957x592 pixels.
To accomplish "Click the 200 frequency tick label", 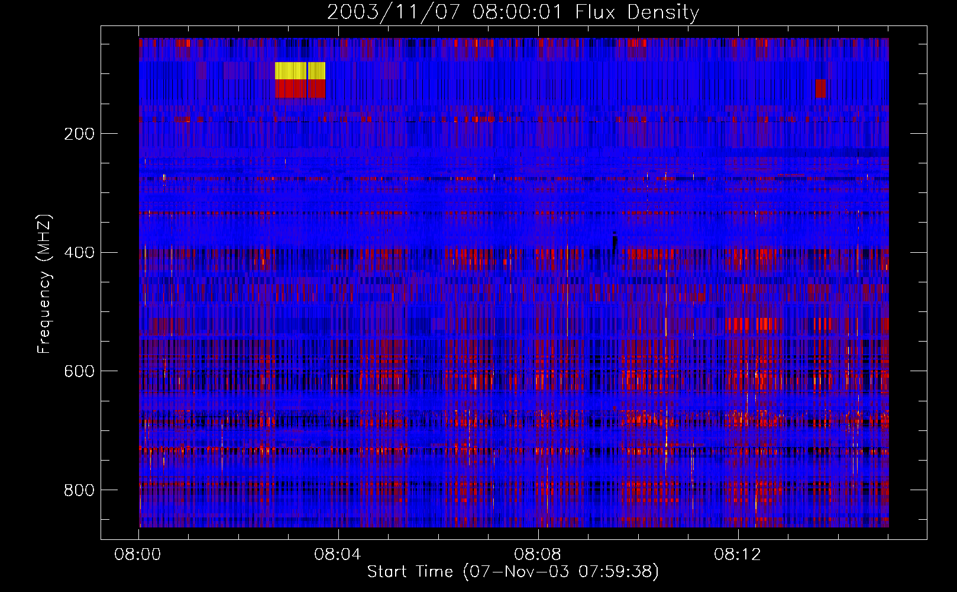I will click(x=79, y=134).
